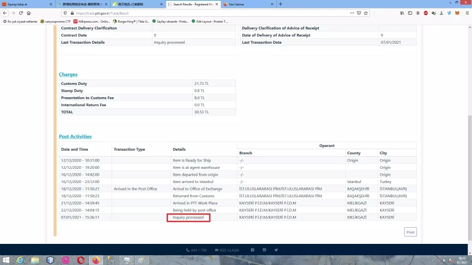Open the page actions three-dot menu
Viewport: 472px width, 265px height.
352,13
